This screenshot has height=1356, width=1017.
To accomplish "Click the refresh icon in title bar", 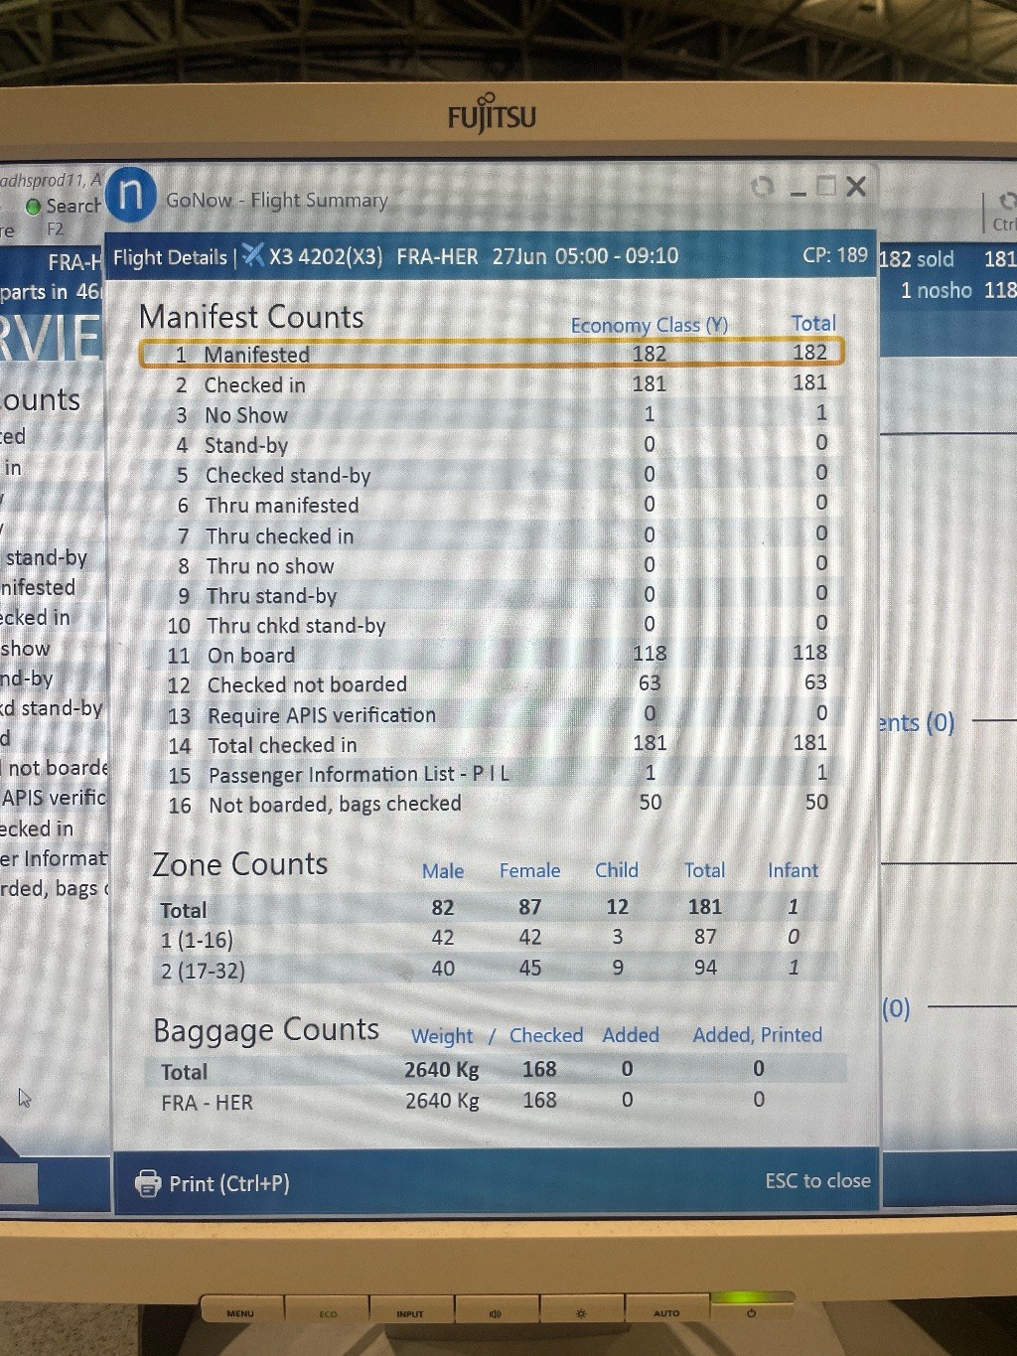I will 762,187.
